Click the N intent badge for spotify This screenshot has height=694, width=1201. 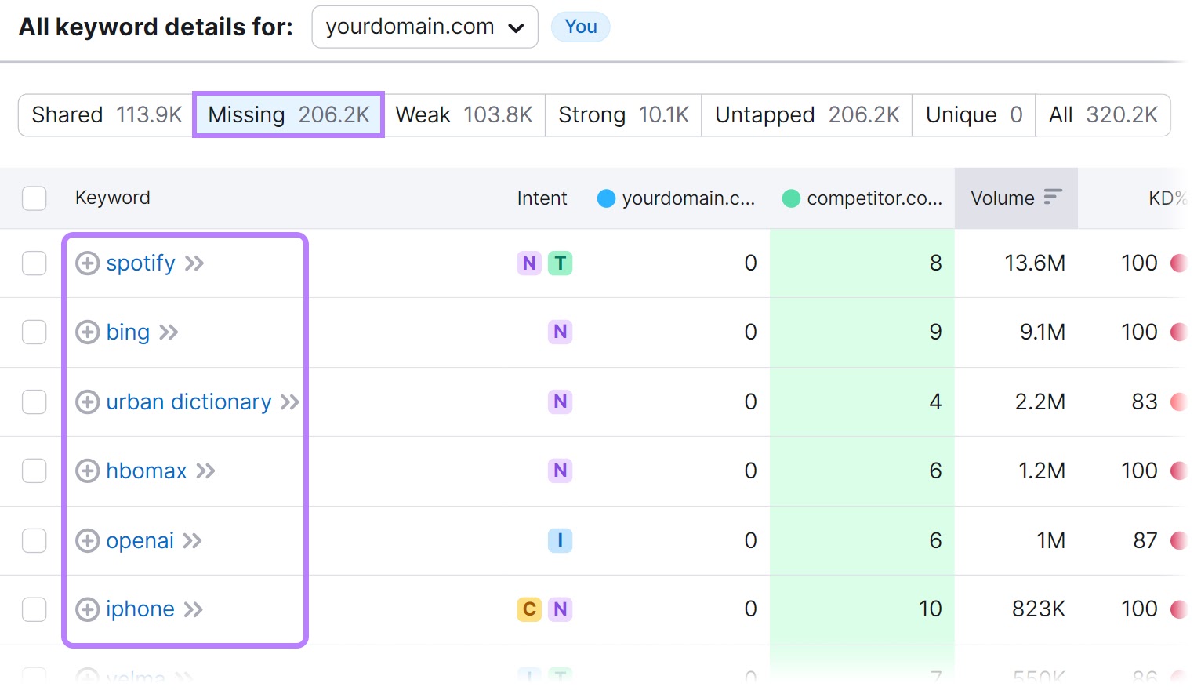coord(530,263)
